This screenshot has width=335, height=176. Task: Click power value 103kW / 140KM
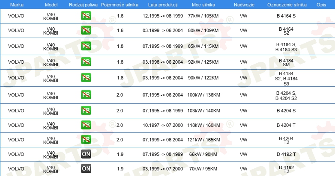click(203, 111)
